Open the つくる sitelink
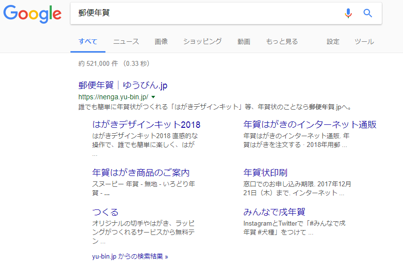The width and height of the screenshot is (403, 263). tap(105, 212)
